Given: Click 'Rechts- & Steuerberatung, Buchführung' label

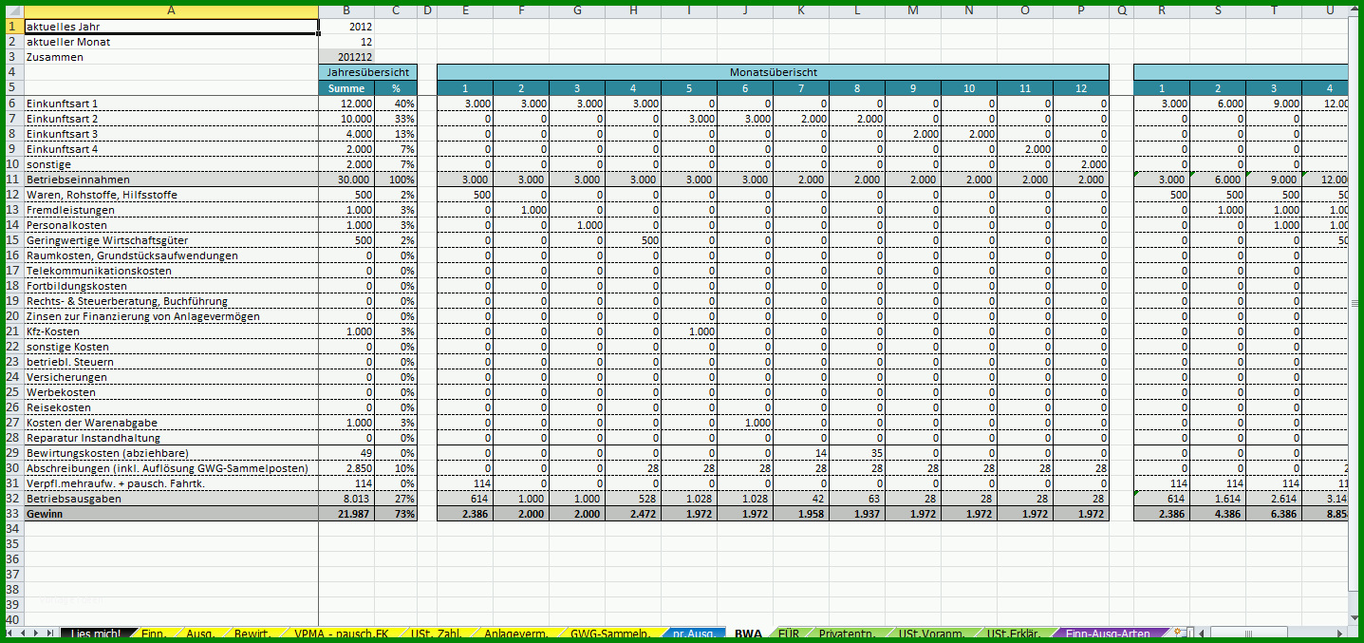Looking at the screenshot, I should pos(127,301).
